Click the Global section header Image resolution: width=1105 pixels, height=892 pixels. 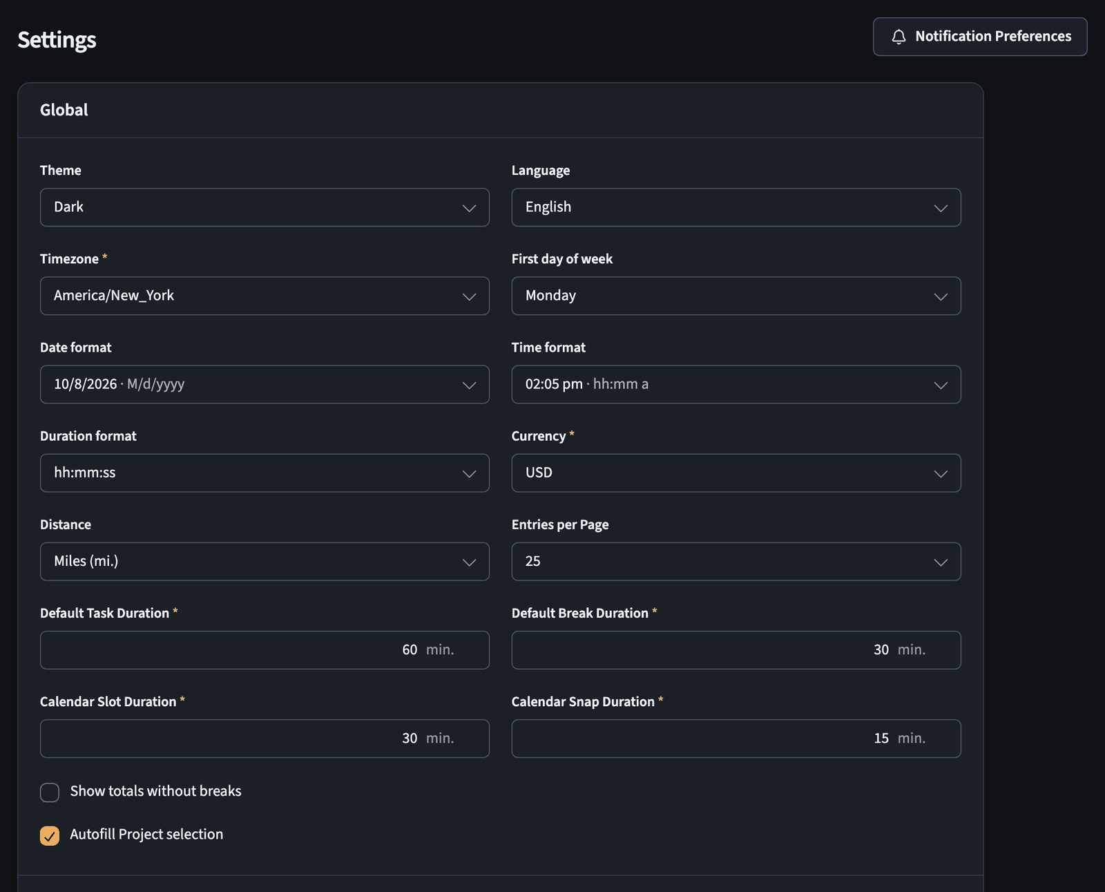(64, 110)
